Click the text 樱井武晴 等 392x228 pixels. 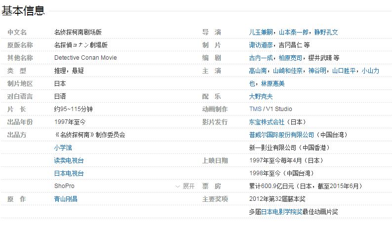coord(324,58)
